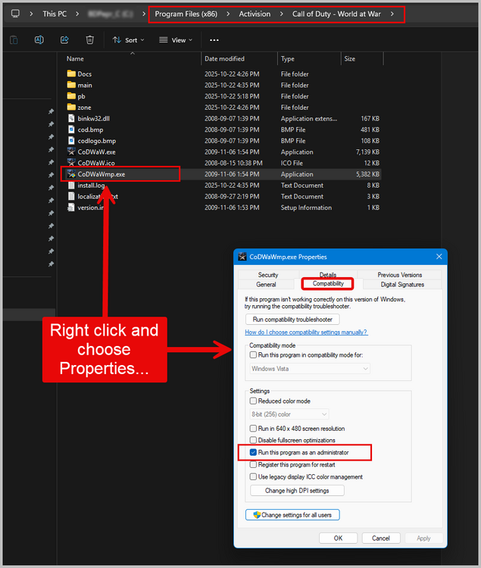Open the three-dots See more menu
This screenshot has height=568, width=481.
pyautogui.click(x=214, y=40)
